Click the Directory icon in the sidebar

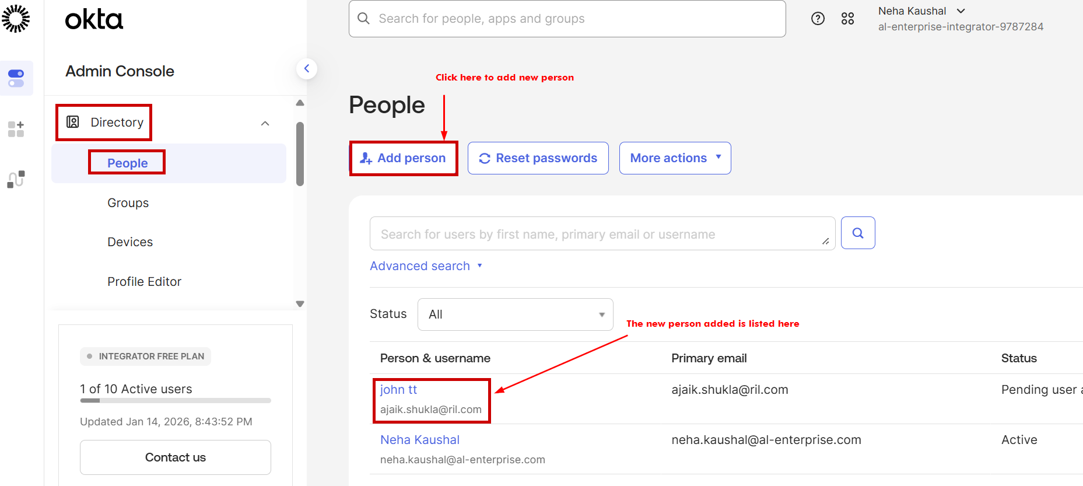coord(72,122)
